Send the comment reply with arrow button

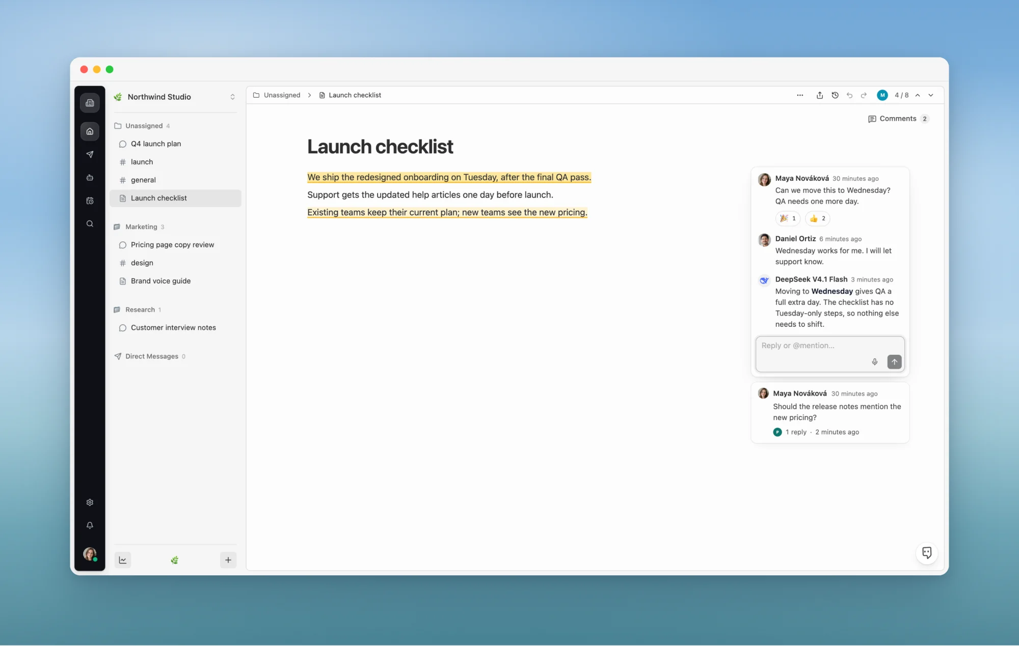coord(895,362)
